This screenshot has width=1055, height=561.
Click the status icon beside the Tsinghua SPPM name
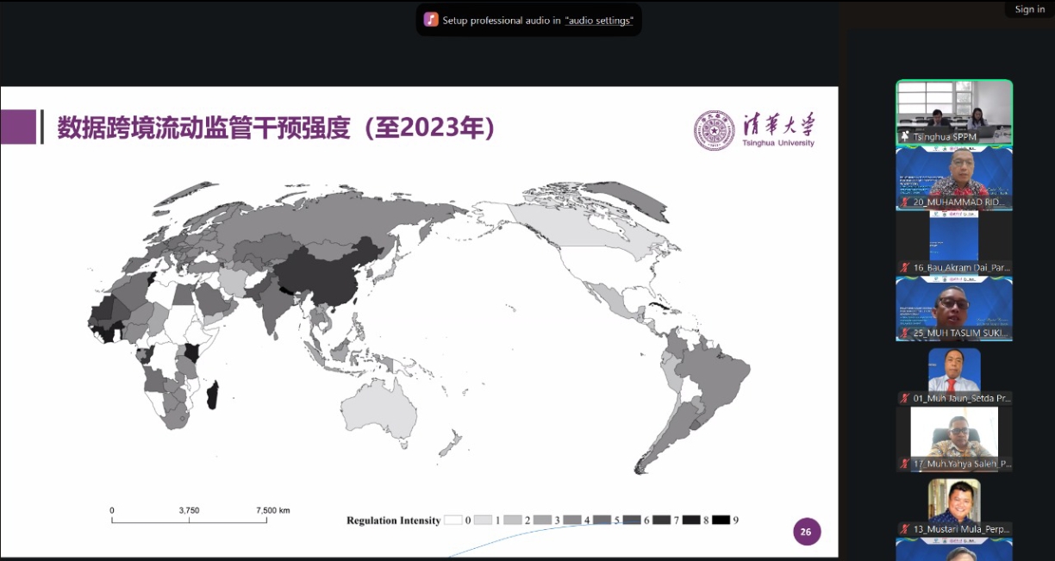[x=904, y=137]
